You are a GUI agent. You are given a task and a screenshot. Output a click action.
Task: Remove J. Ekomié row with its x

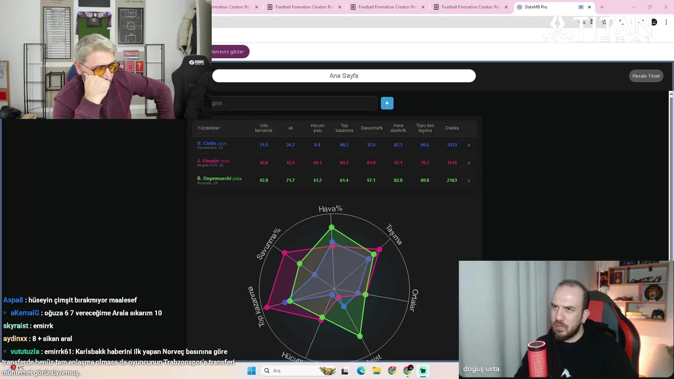pos(469,163)
